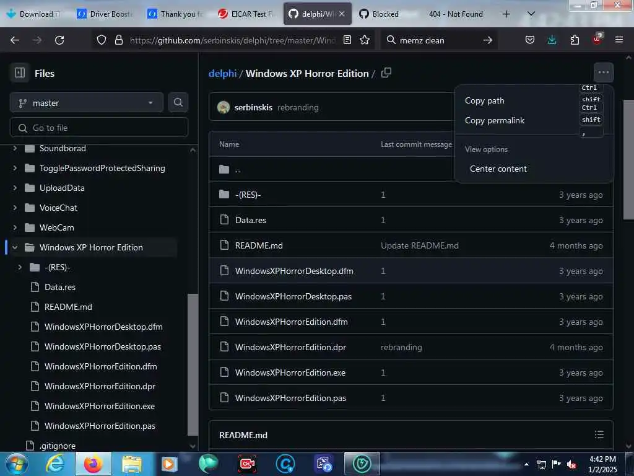Launch Internet Explorer from the taskbar
Screen dimensions: 634x476
55,464
